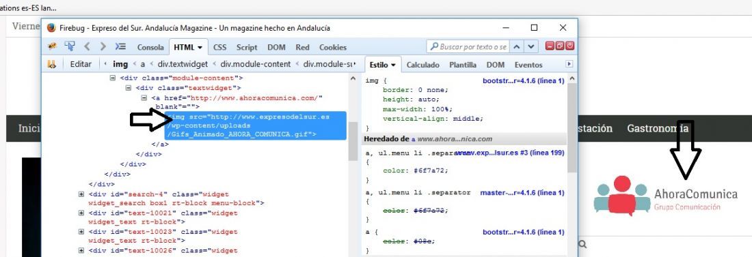The height and width of the screenshot is (257, 752).
Task: Open the HTML panel dropdown menu
Action: point(200,48)
